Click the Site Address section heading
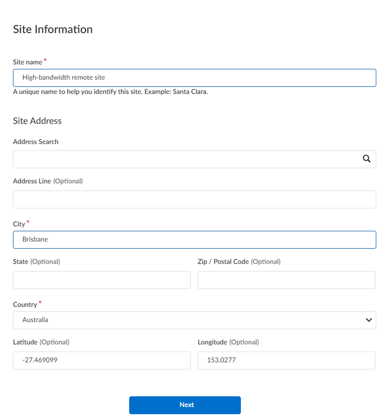383x420 pixels. click(37, 121)
